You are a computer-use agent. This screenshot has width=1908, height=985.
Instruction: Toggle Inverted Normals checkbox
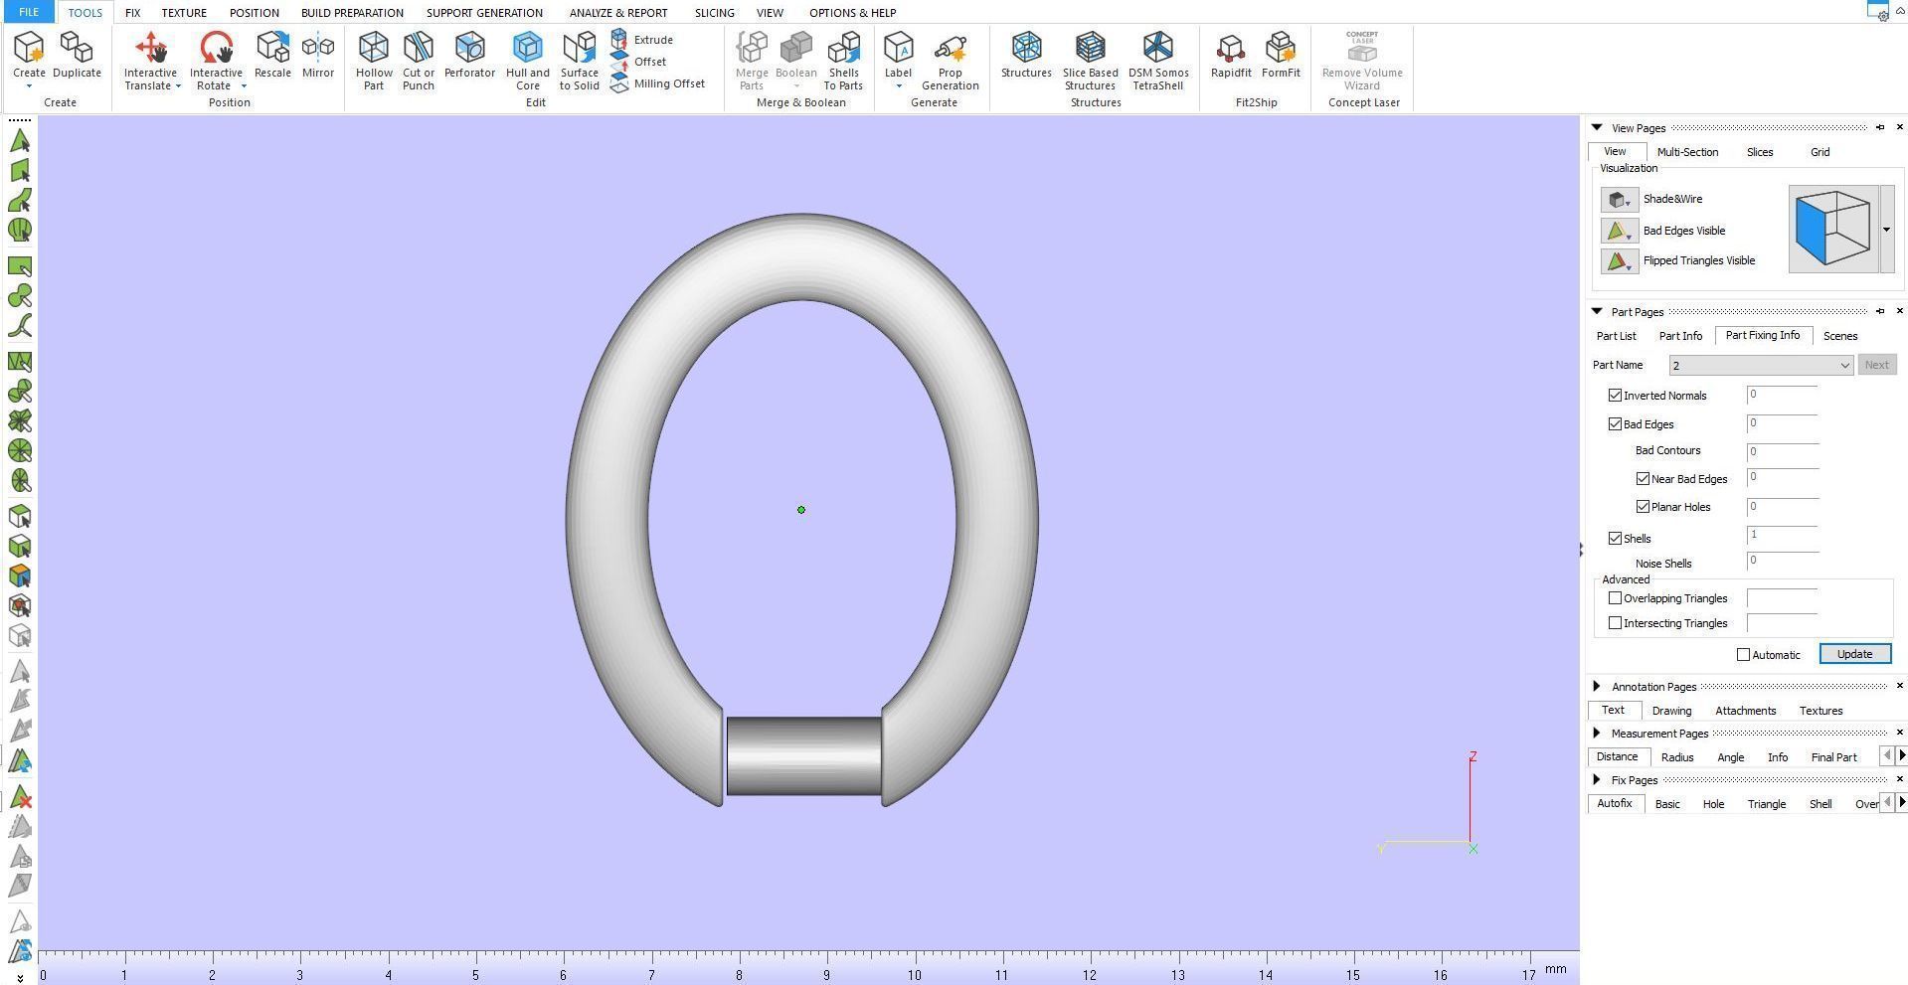pyautogui.click(x=1615, y=396)
